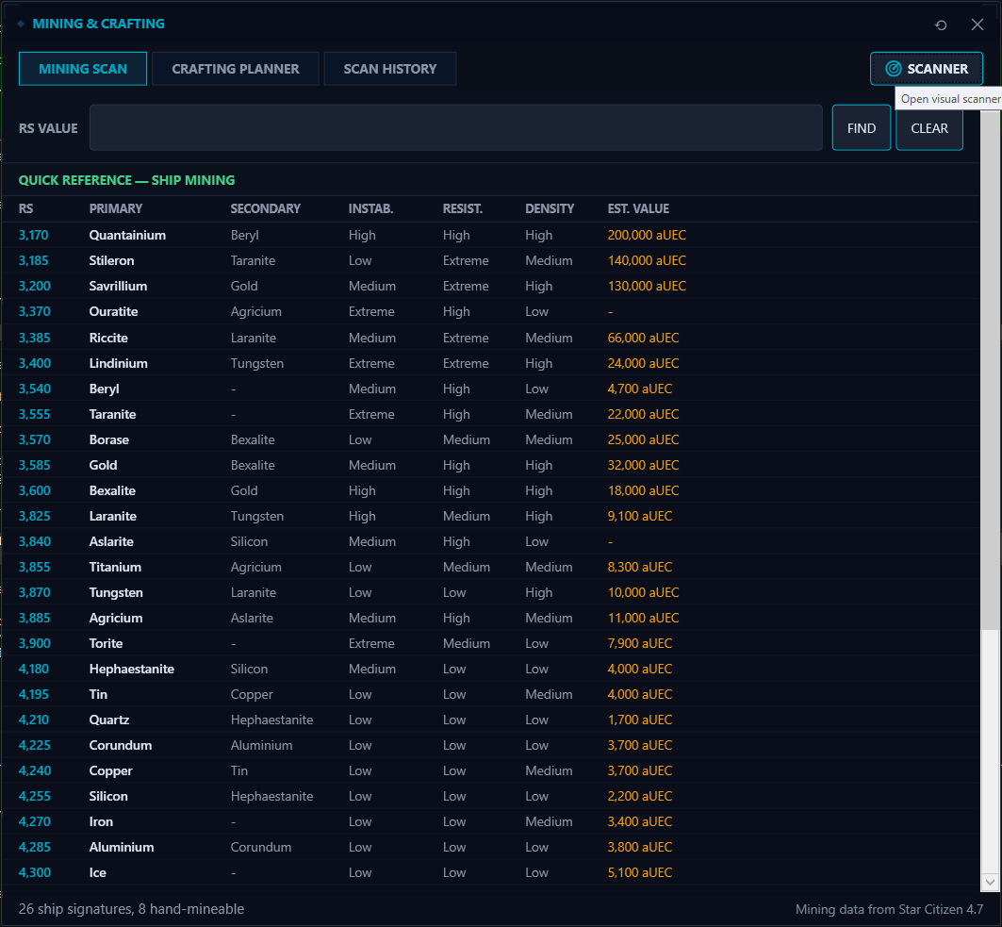Select the Quantainium row name
This screenshot has height=927, width=1002.
pos(127,235)
